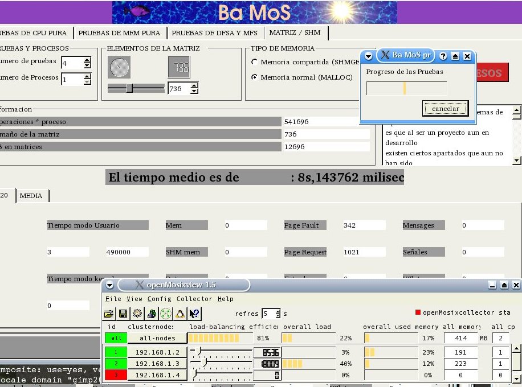Click the matrix elements horizontal slider
This screenshot has width=522, height=387.
[x=136, y=88]
